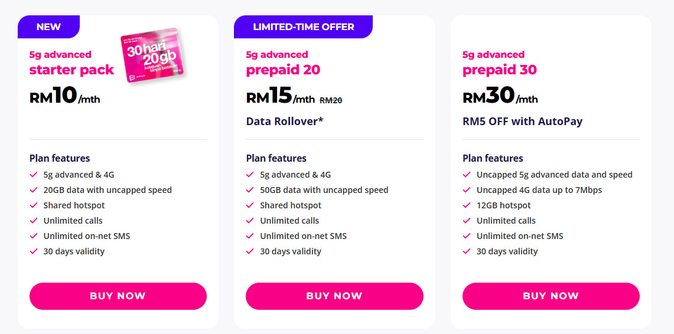This screenshot has height=334, width=674.
Task: Click the checkmark beside 20GB data with uncapped speed
Action: click(x=34, y=190)
